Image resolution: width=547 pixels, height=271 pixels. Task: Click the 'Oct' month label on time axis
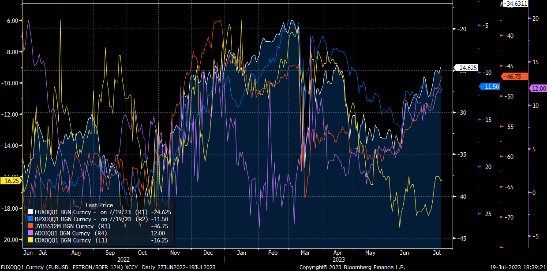point(142,253)
